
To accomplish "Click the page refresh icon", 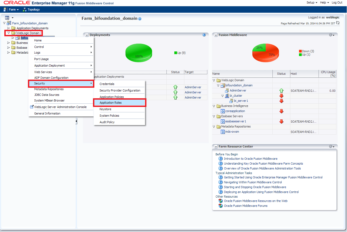I will point(338,23).
